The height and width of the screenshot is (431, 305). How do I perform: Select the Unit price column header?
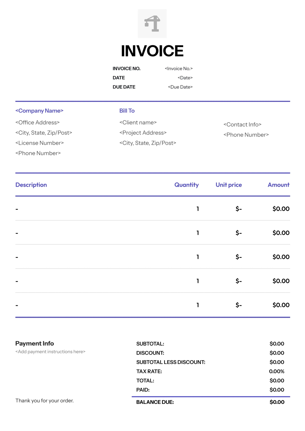(x=228, y=185)
